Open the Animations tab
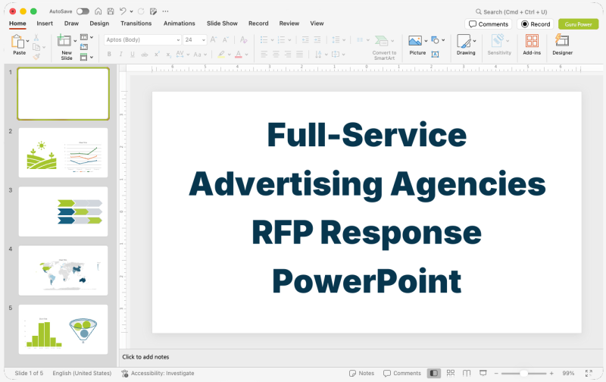 tap(180, 23)
